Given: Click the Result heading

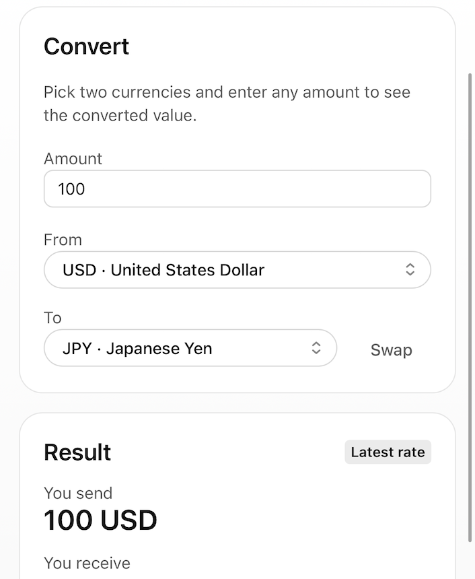Looking at the screenshot, I should coord(77,452).
